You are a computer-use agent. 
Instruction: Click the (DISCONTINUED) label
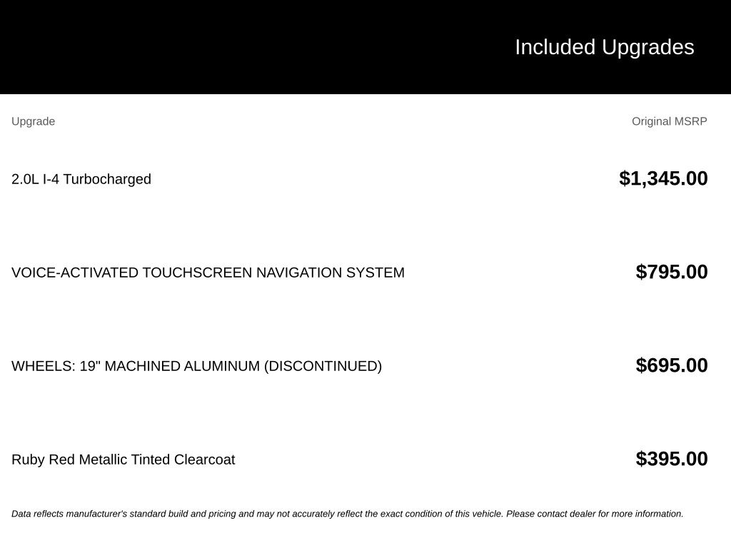323,366
